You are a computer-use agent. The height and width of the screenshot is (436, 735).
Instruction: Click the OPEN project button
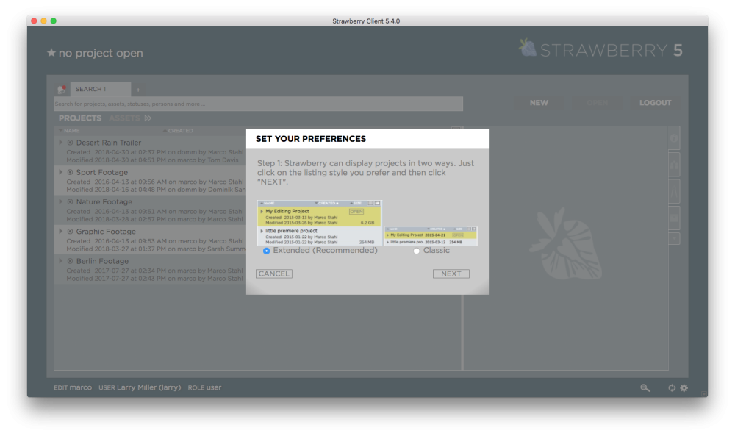point(597,103)
